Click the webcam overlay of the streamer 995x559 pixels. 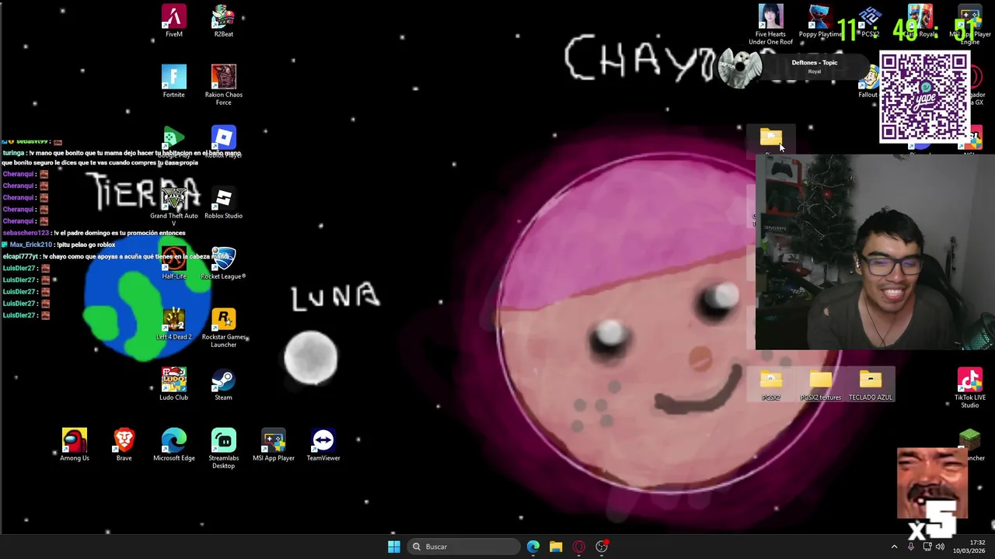tap(875, 252)
